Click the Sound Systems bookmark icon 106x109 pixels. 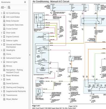[x=4, y=83]
